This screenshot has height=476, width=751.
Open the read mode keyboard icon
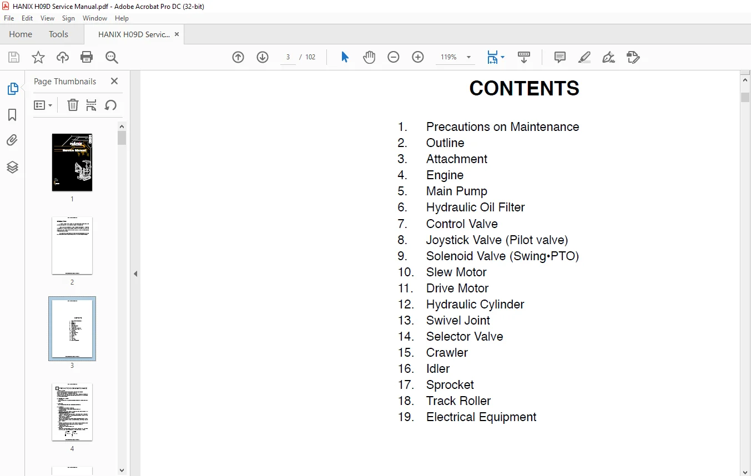[x=524, y=57]
